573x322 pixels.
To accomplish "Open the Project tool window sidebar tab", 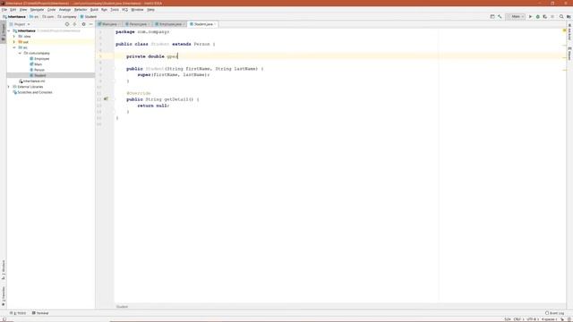I will 4,32.
